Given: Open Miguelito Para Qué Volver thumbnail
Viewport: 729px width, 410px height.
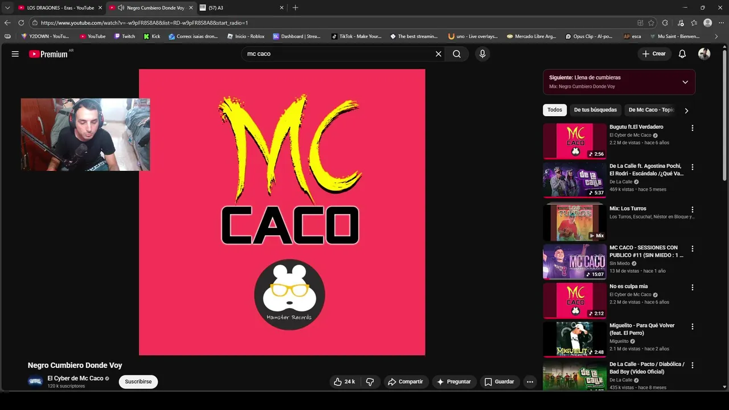Looking at the screenshot, I should tap(575, 339).
